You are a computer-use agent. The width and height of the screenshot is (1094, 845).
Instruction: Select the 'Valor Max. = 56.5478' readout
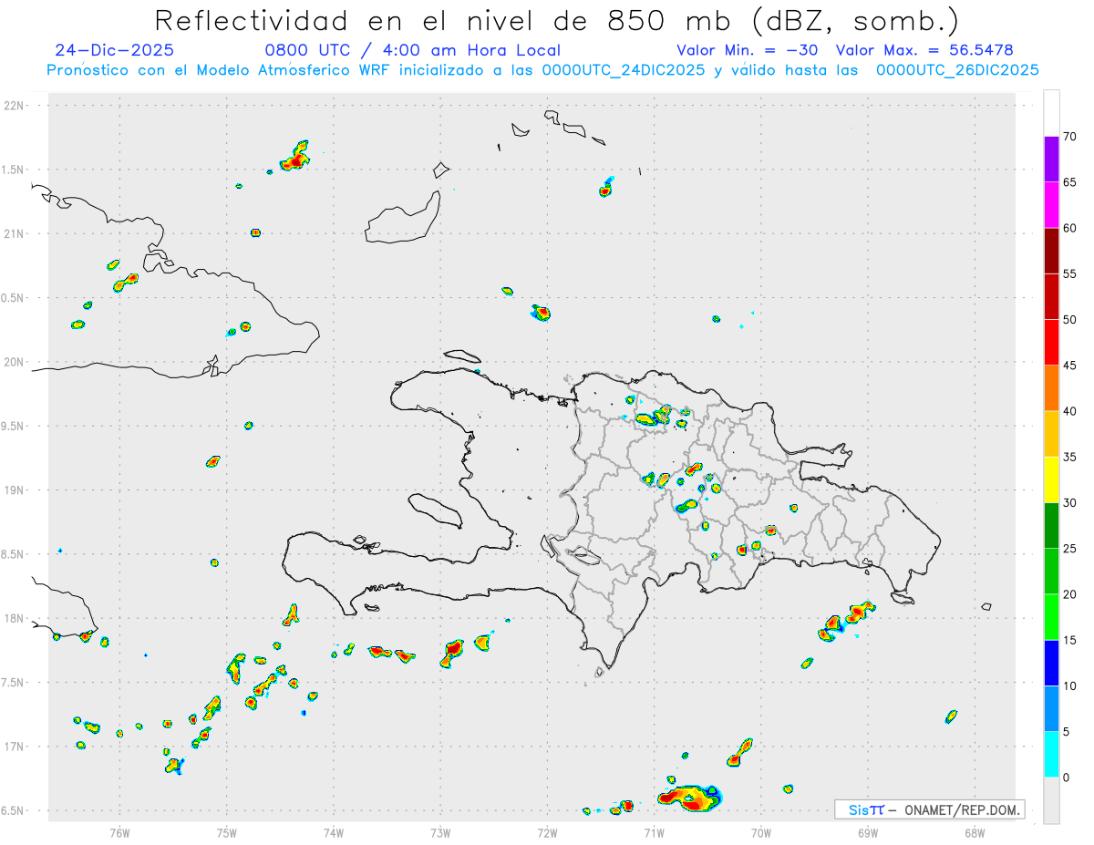924,50
